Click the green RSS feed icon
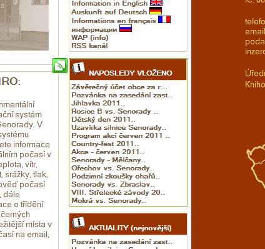The height and width of the screenshot is (249, 265). point(60,66)
